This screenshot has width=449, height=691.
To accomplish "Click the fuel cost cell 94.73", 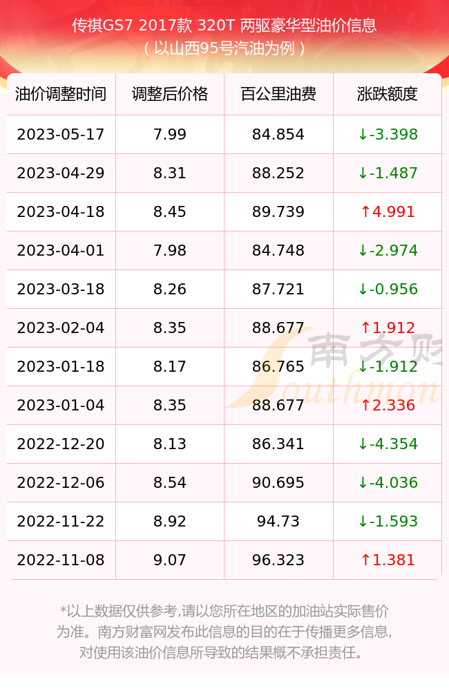I will point(278,521).
